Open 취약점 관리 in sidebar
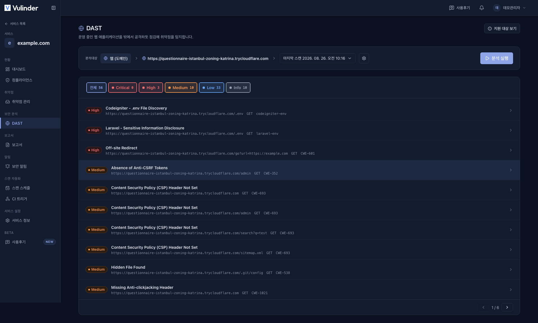Viewport: 538px width, 323px height. (30, 102)
